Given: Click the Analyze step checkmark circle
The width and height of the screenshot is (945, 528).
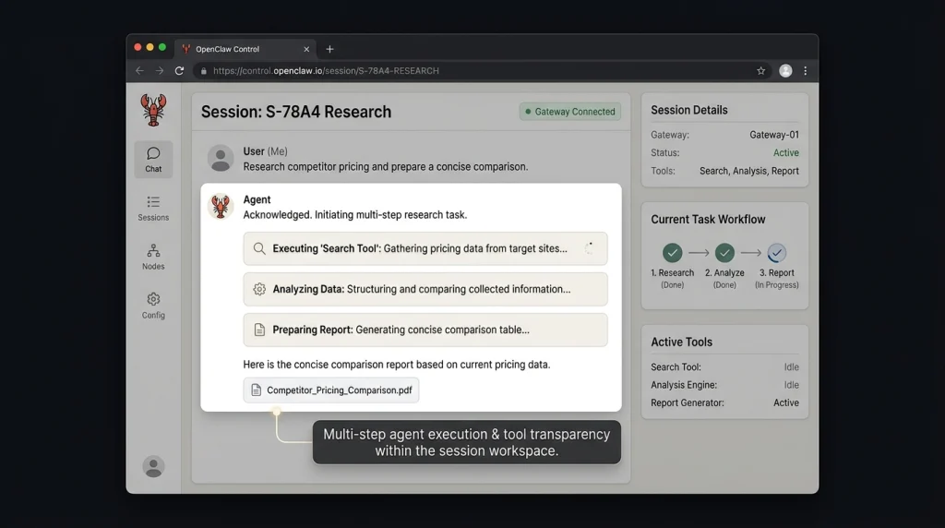Looking at the screenshot, I should [724, 253].
